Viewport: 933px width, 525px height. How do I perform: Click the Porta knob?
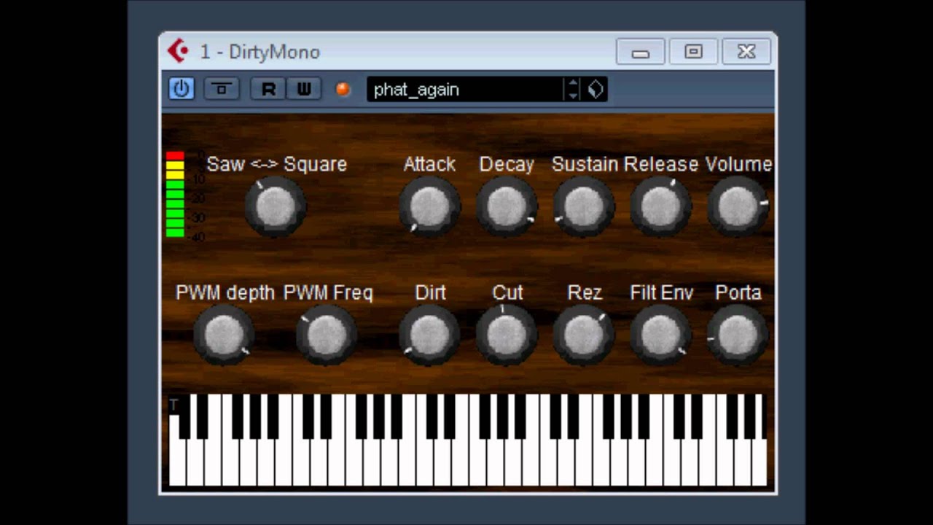click(738, 335)
